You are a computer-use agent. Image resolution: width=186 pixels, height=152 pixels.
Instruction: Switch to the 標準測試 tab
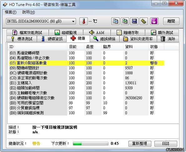point(22,39)
